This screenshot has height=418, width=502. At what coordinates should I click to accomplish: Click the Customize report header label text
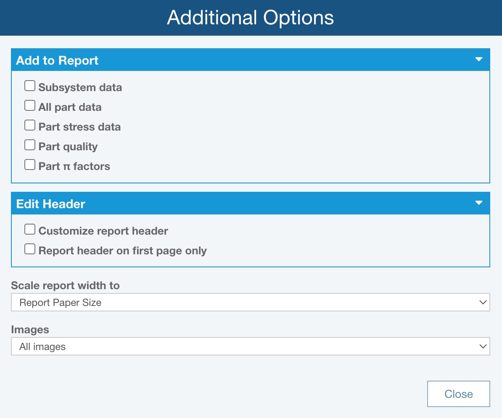click(103, 231)
